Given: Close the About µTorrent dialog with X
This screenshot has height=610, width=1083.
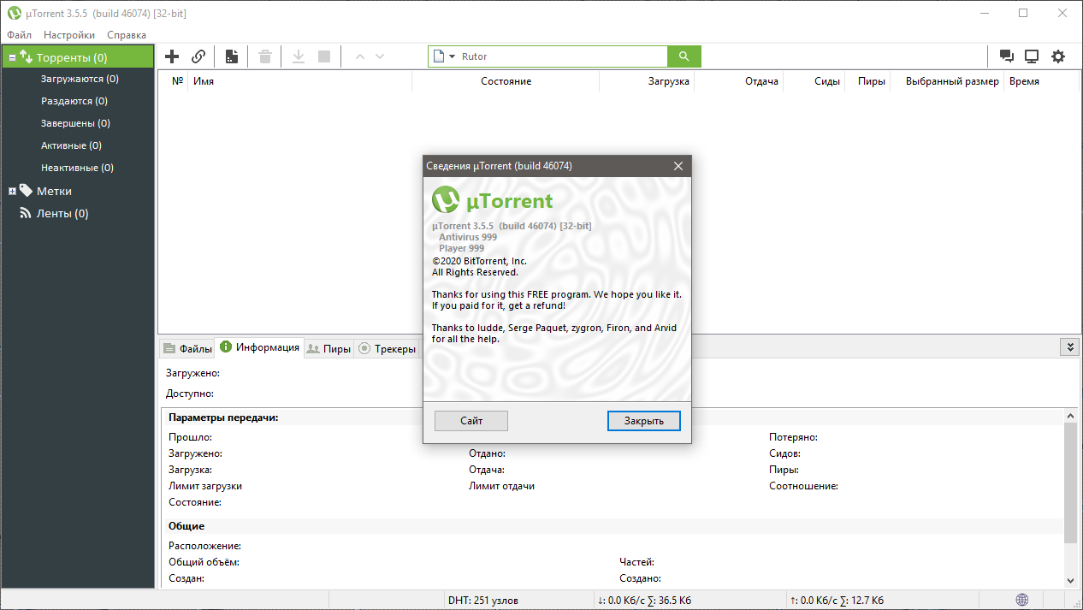Looking at the screenshot, I should point(678,166).
